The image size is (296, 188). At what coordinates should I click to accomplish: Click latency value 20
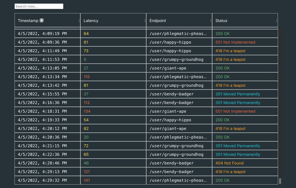click(x=86, y=137)
